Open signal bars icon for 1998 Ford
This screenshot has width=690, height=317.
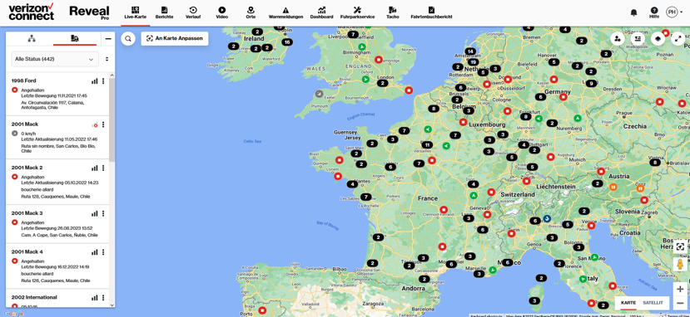(95, 81)
